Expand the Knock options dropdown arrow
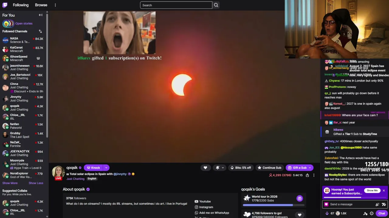 (x=106, y=168)
